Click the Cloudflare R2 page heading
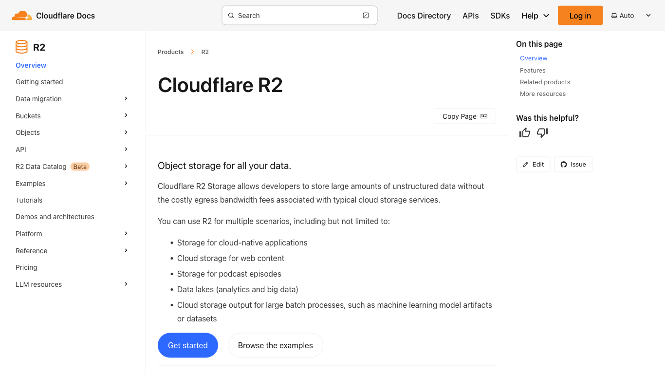Image resolution: width=665 pixels, height=374 pixels. (x=220, y=85)
